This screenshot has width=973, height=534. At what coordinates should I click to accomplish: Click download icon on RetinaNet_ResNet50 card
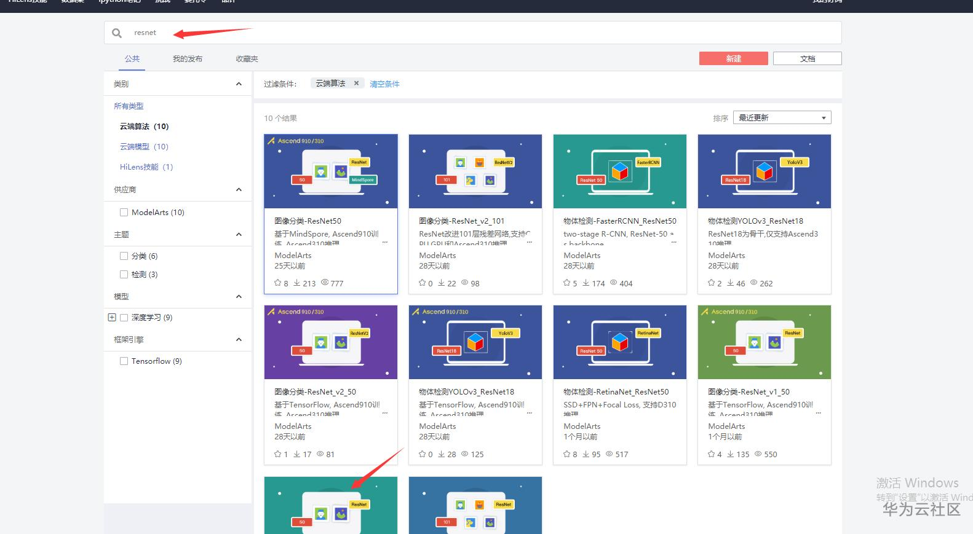(586, 454)
